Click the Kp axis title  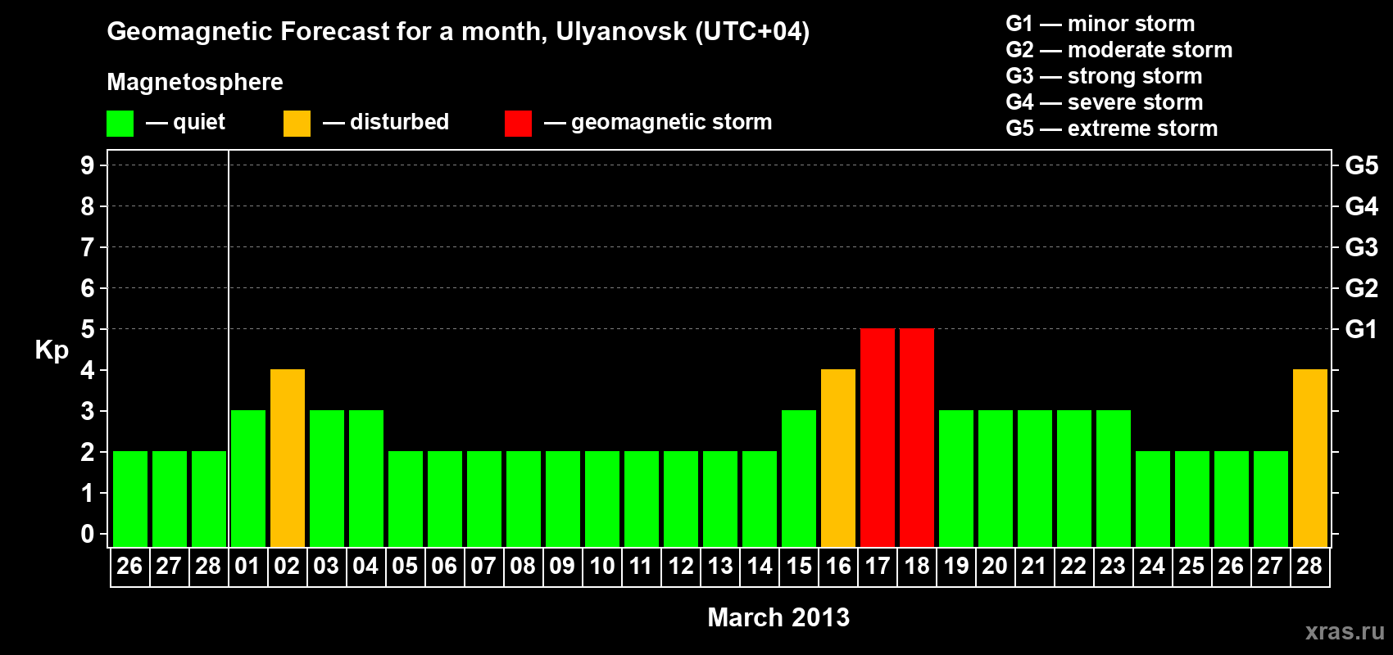(52, 350)
